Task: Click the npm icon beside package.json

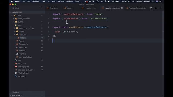Action: click(16, 67)
